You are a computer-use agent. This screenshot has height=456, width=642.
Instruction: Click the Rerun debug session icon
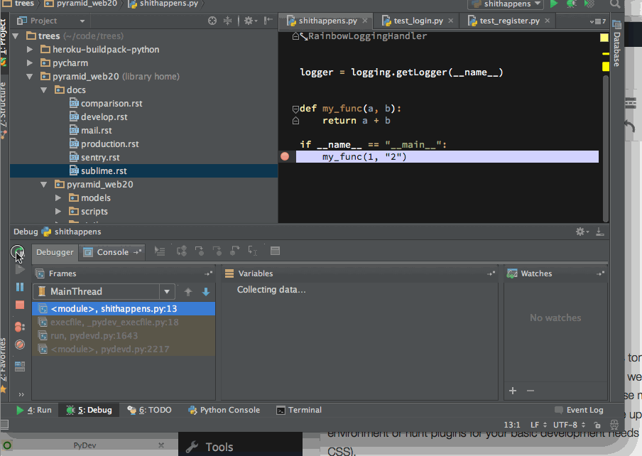17,251
